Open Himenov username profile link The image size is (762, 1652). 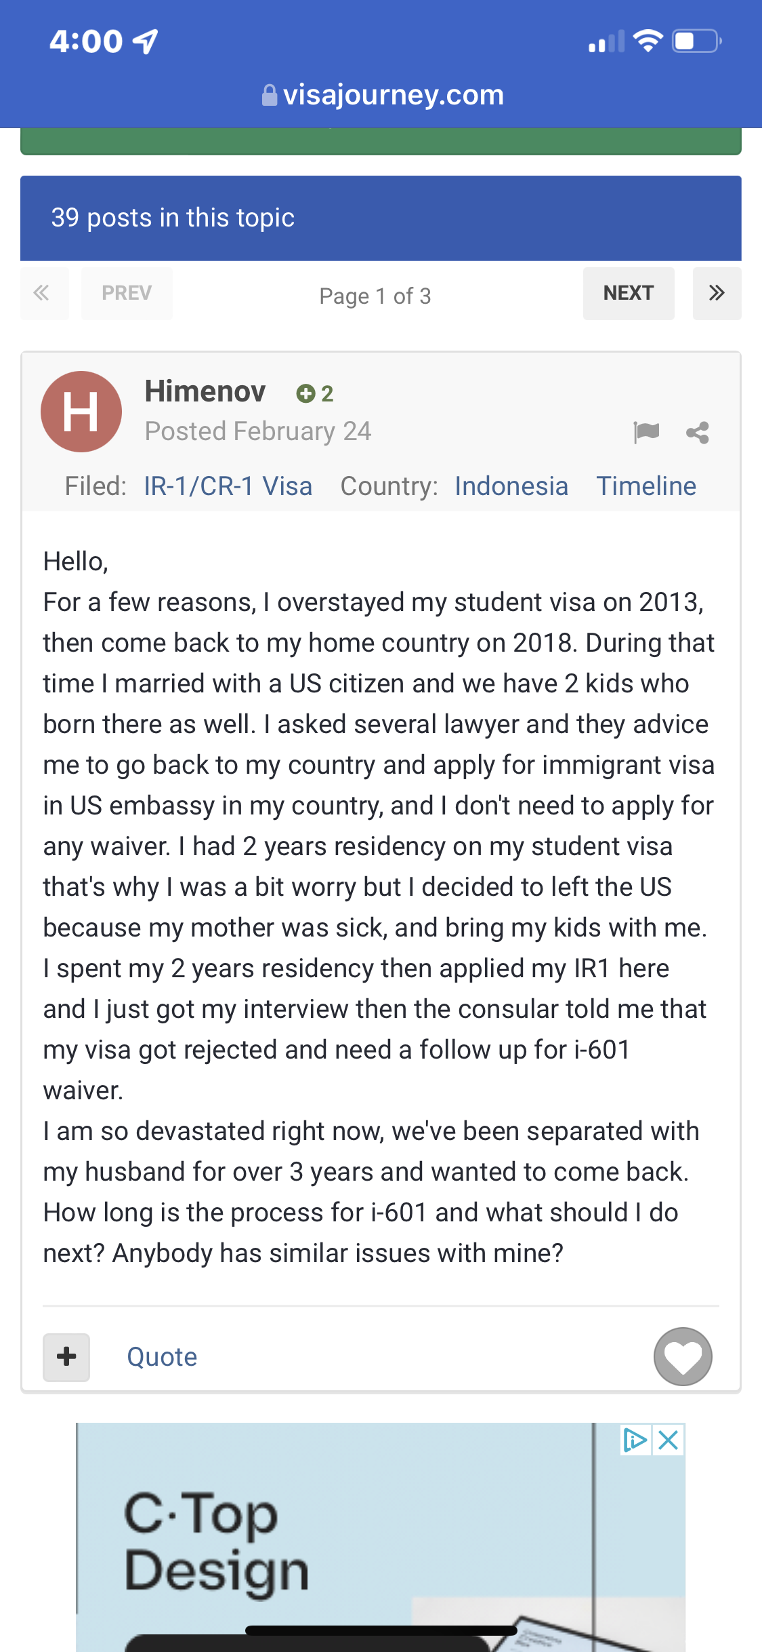(x=205, y=391)
